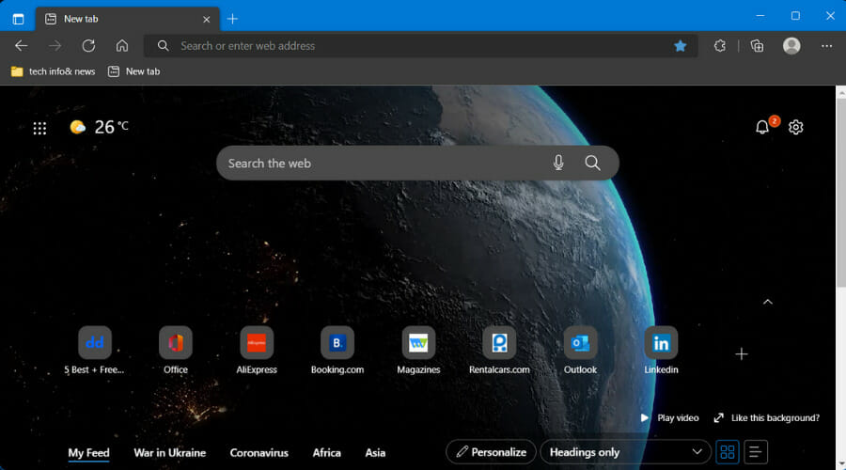The height and width of the screenshot is (470, 846).
Task: Go to the Home page icon
Action: [x=122, y=46]
